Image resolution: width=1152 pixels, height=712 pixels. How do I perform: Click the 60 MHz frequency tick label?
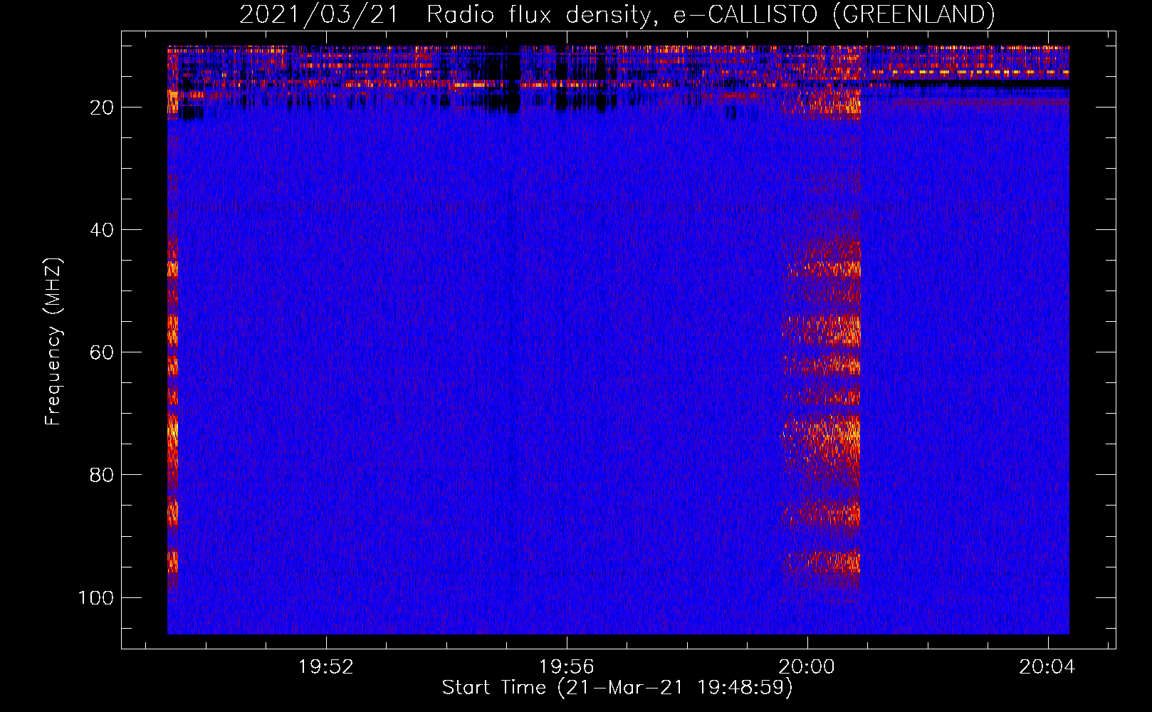click(x=101, y=352)
